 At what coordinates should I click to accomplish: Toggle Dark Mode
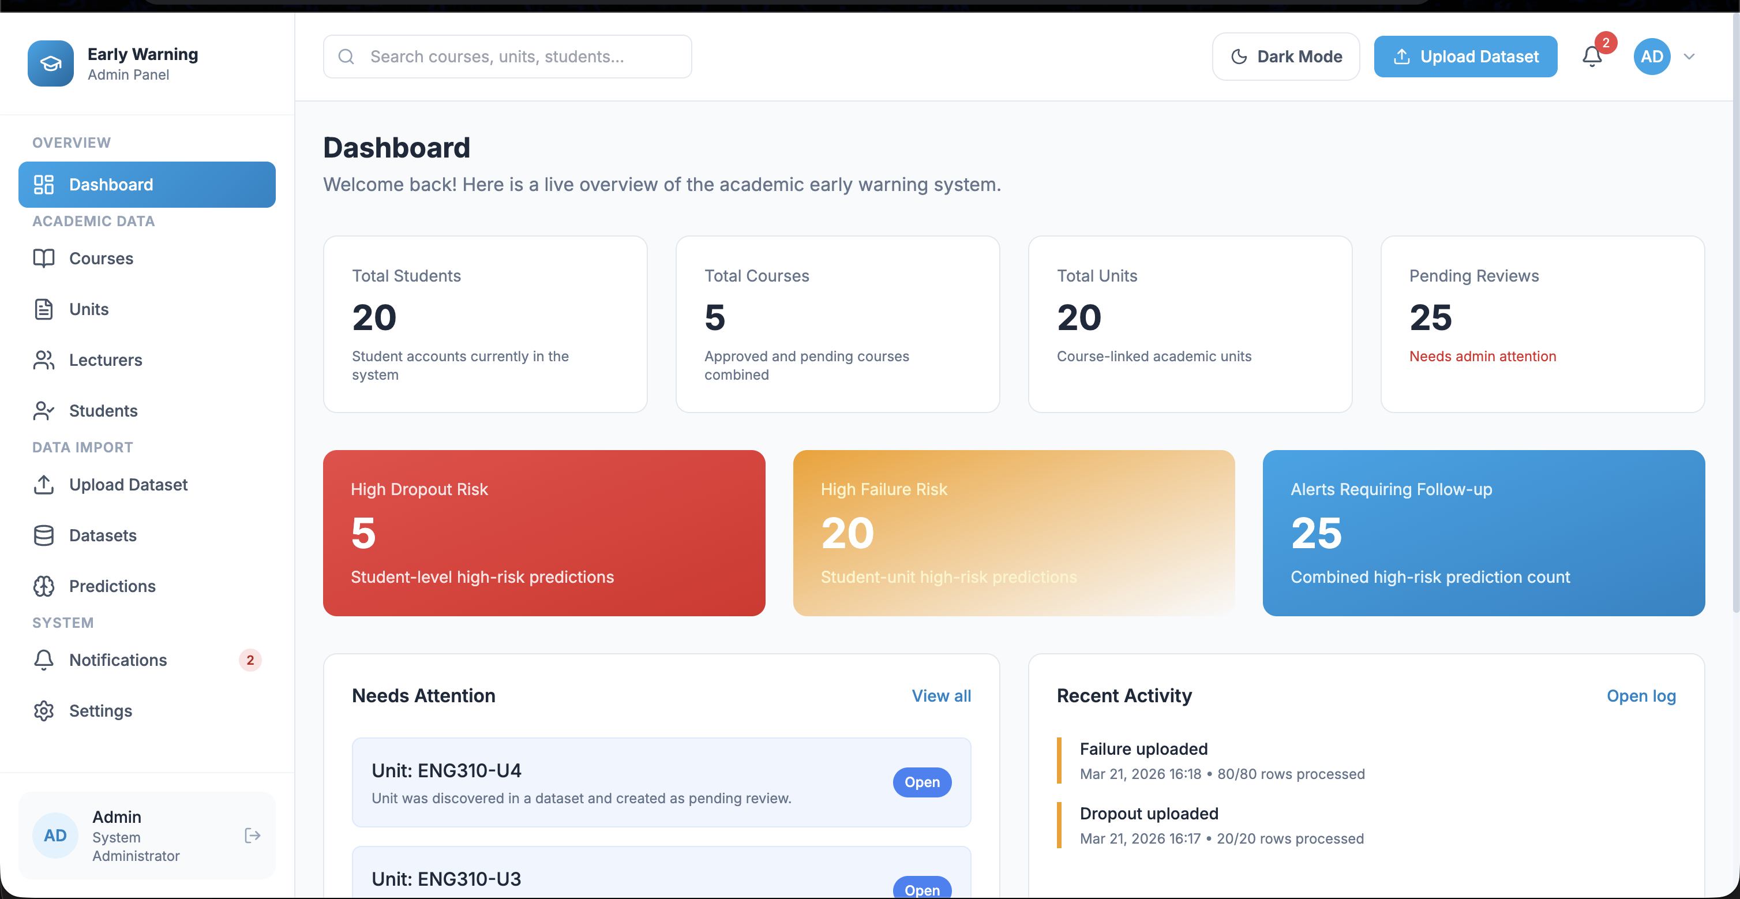click(1285, 57)
